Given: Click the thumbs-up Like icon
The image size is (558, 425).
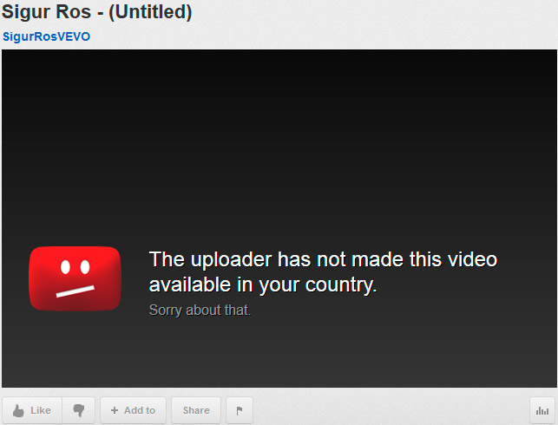Looking at the screenshot, I should coord(18,411).
